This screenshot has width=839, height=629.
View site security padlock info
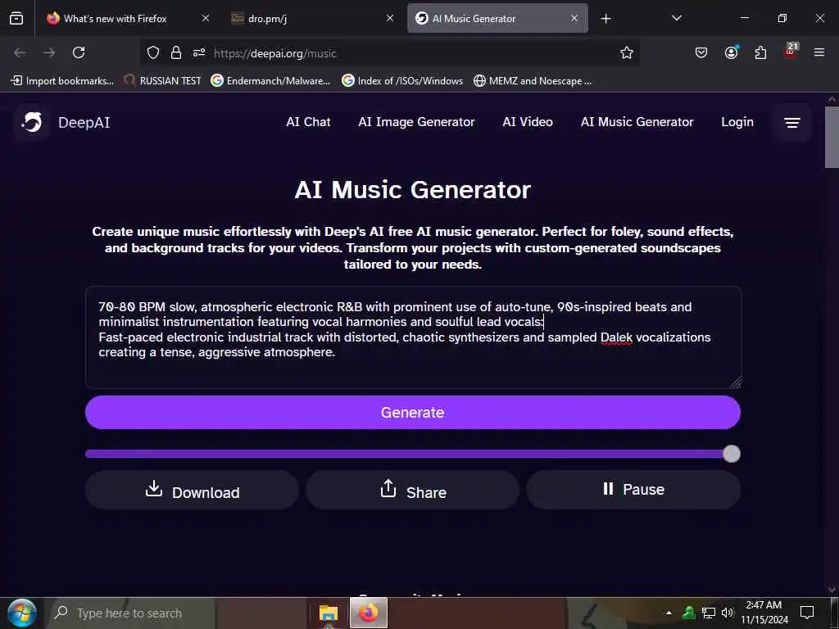pyautogui.click(x=175, y=52)
